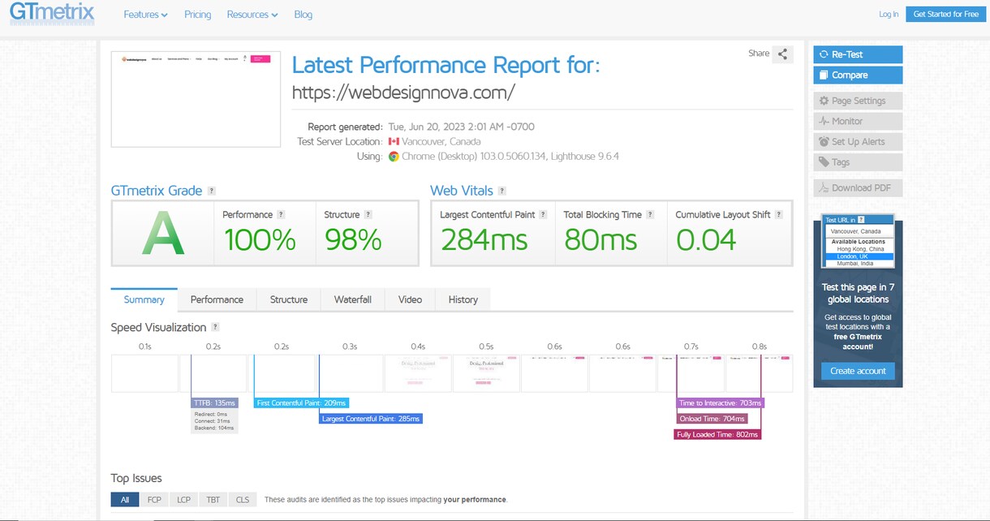Click Get Started for Free button
The width and height of the screenshot is (990, 521).
(946, 14)
